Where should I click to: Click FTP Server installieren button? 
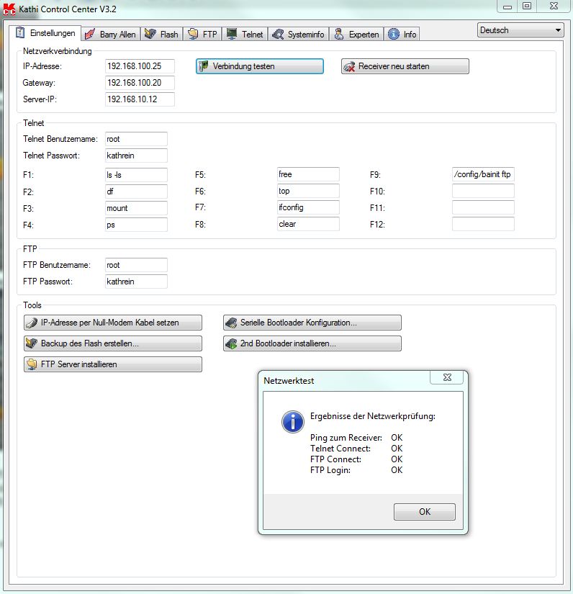(113, 364)
